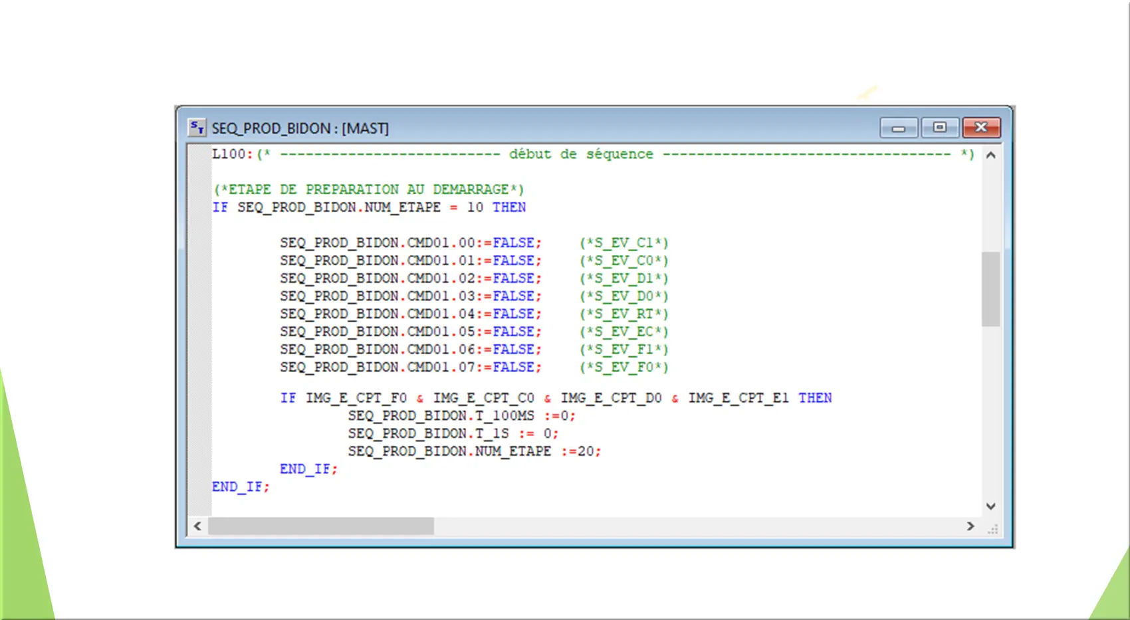Click the SEQ_PROD_BIDON.CMD01.00:=FALSE line
The width and height of the screenshot is (1130, 620).
[411, 243]
